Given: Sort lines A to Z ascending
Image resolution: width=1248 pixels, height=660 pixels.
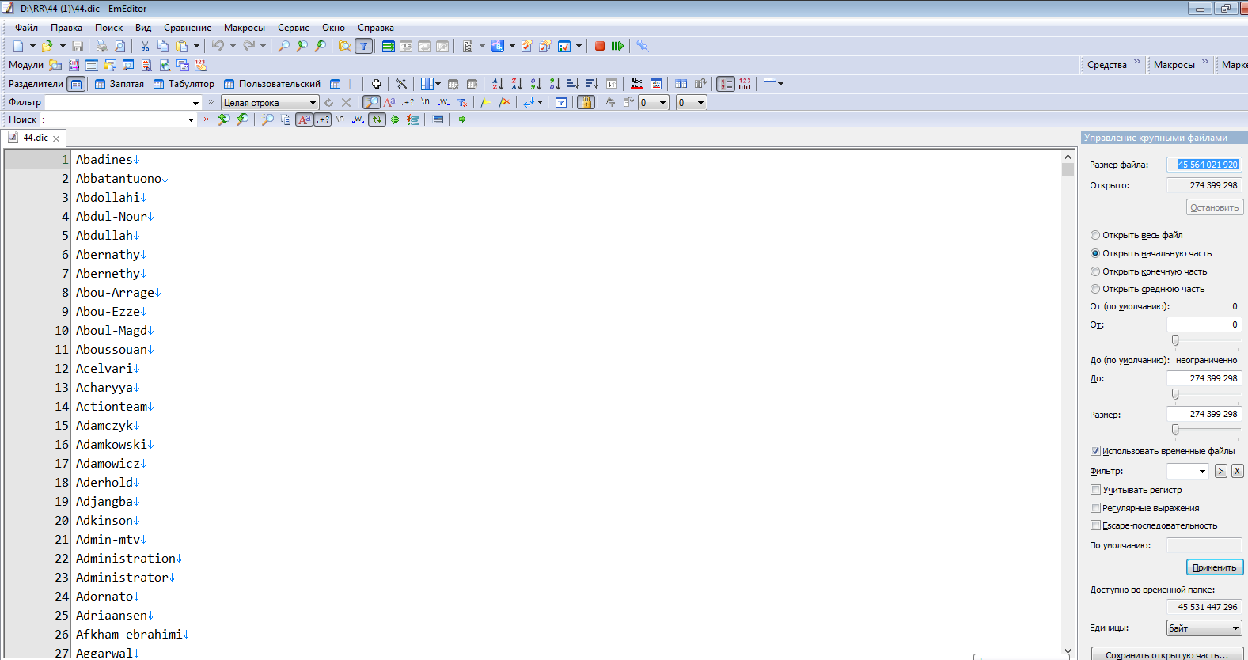Looking at the screenshot, I should pyautogui.click(x=498, y=84).
